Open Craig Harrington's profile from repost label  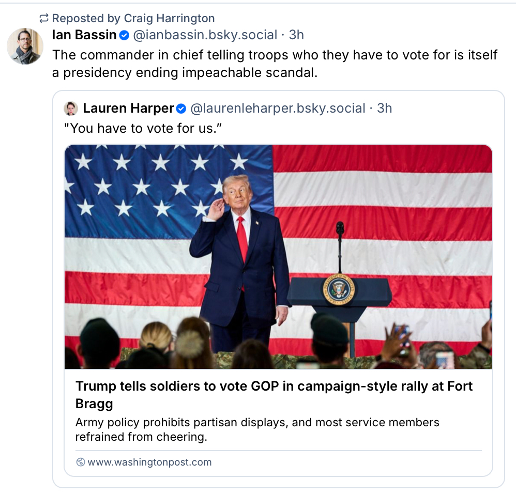169,19
